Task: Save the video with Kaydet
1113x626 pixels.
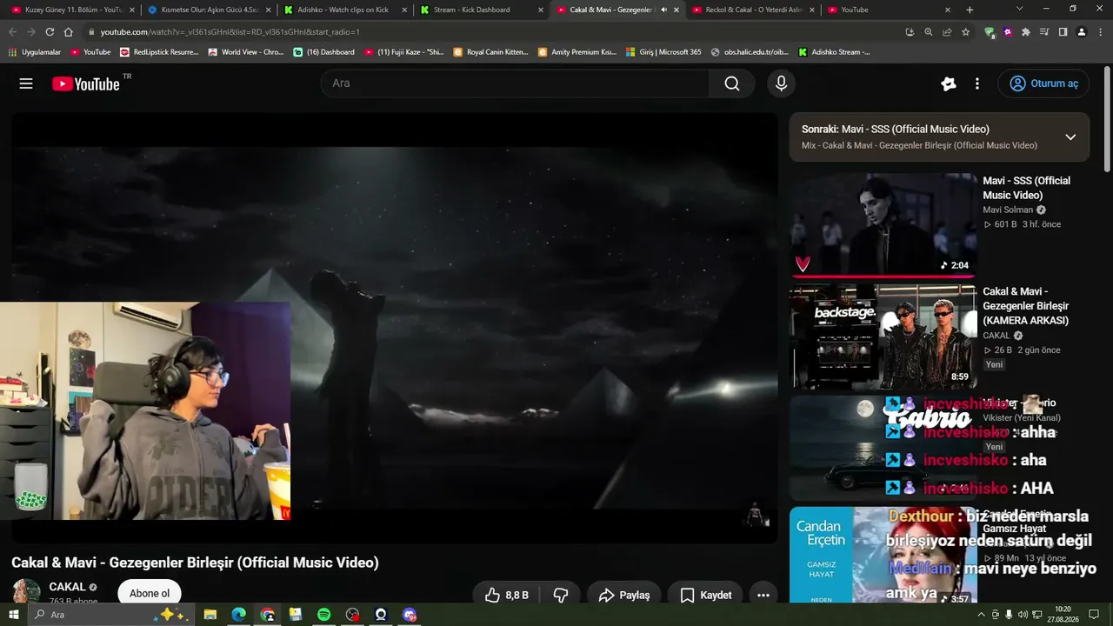Action: click(x=705, y=596)
